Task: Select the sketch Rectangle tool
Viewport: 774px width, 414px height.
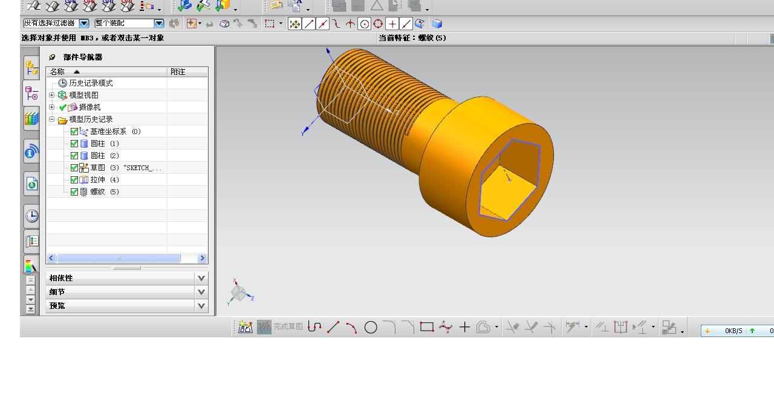Action: coord(427,327)
